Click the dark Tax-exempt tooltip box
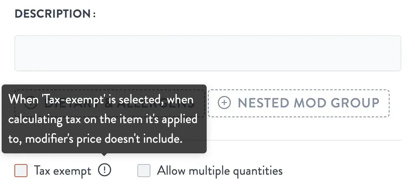The height and width of the screenshot is (196, 415). point(104,119)
